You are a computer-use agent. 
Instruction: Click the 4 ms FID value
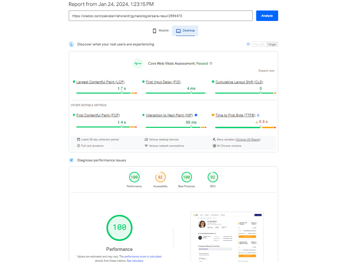(x=191, y=88)
